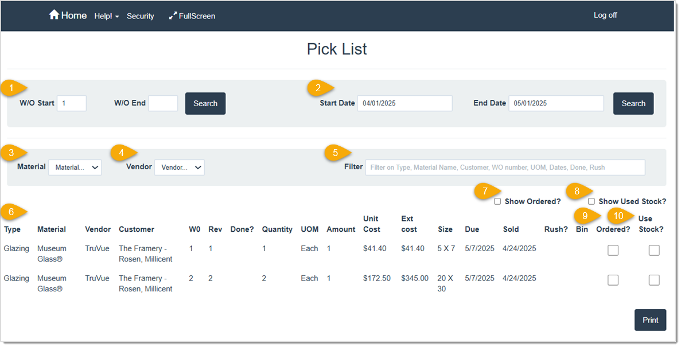Open the Material dropdown
The image size is (681, 347).
[x=75, y=167]
